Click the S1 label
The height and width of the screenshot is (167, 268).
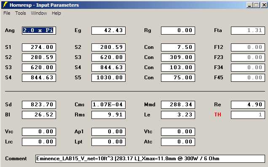pyautogui.click(x=8, y=47)
